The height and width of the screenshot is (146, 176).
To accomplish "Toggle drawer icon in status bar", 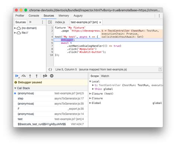I will [160, 69].
